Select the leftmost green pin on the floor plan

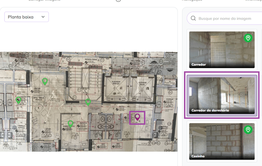[18, 100]
